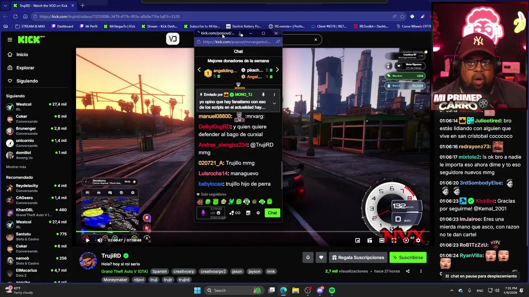Image resolution: width=529 pixels, height=297 pixels.
Task: Open Mi Perfil bookmark
Action: (88, 26)
